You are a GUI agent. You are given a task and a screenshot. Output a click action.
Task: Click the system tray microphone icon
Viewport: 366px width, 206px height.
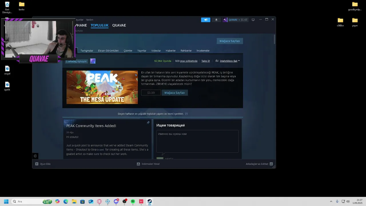[x=337, y=201]
